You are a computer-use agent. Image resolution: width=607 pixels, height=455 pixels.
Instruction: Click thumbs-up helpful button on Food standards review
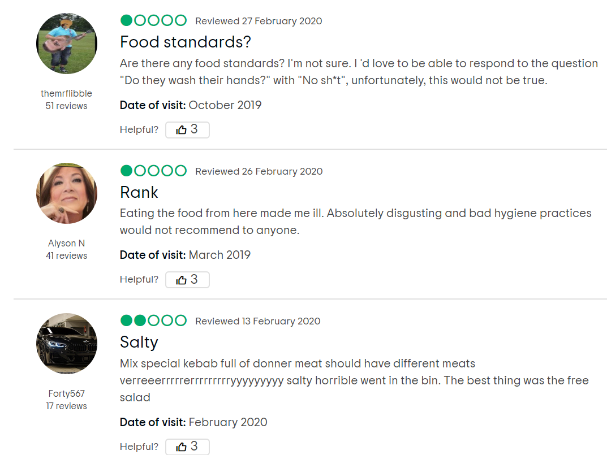click(x=187, y=129)
